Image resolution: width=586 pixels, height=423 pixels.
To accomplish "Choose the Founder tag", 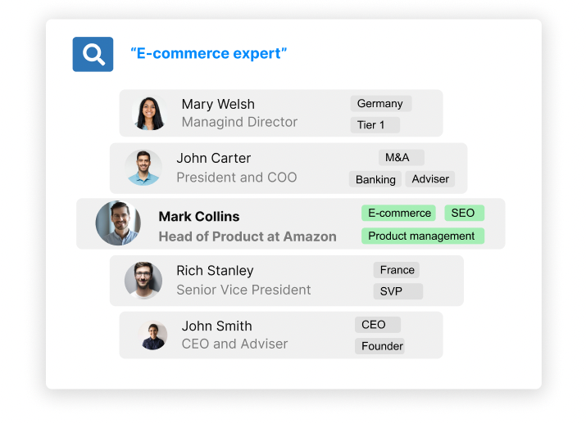I will (x=382, y=346).
